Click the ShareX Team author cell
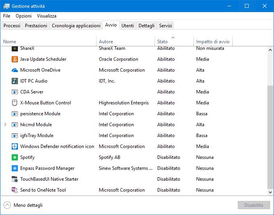Viewport: 274px width, 215px height. [x=112, y=48]
